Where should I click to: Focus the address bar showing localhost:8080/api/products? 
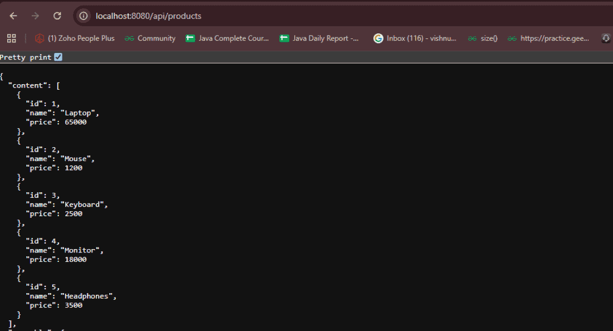(344, 16)
